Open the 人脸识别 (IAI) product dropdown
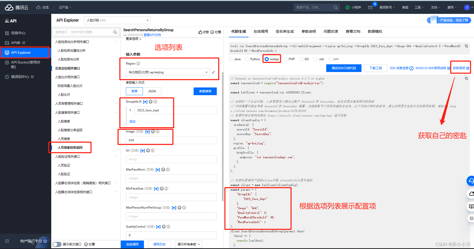474x249 pixels. [x=117, y=20]
